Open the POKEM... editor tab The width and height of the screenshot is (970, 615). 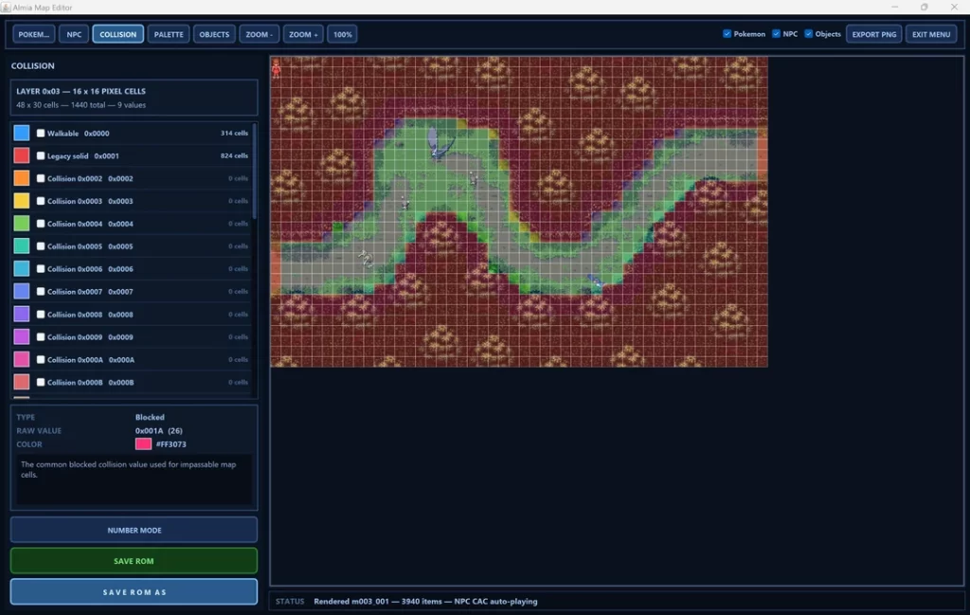33,34
